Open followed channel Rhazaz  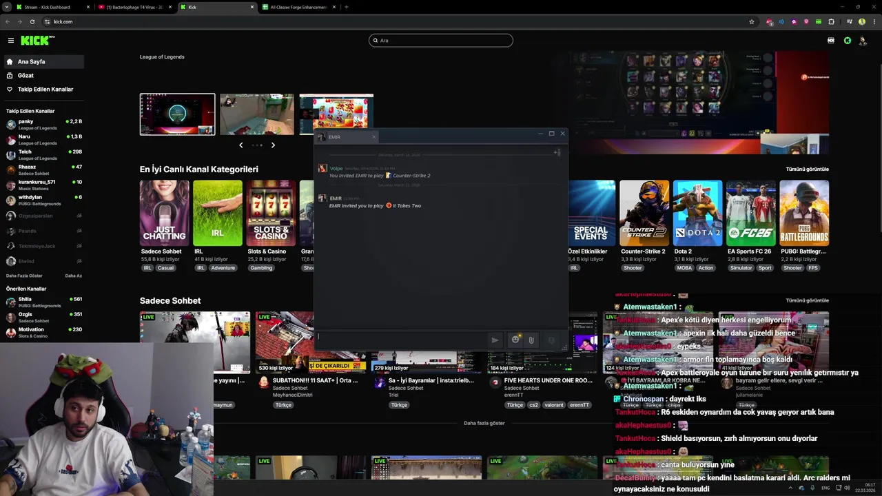pos(44,170)
